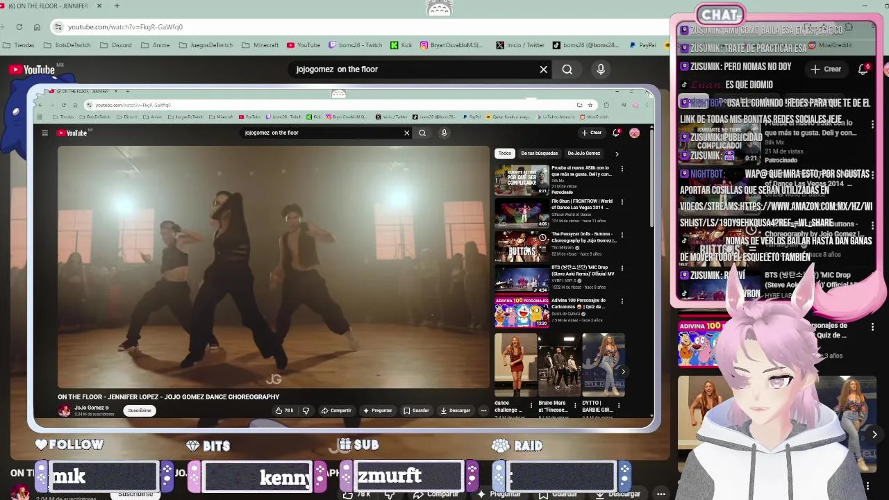Open the Minecraft bookmark folder in the outer browser
This screenshot has height=500, width=889.
(x=260, y=45)
